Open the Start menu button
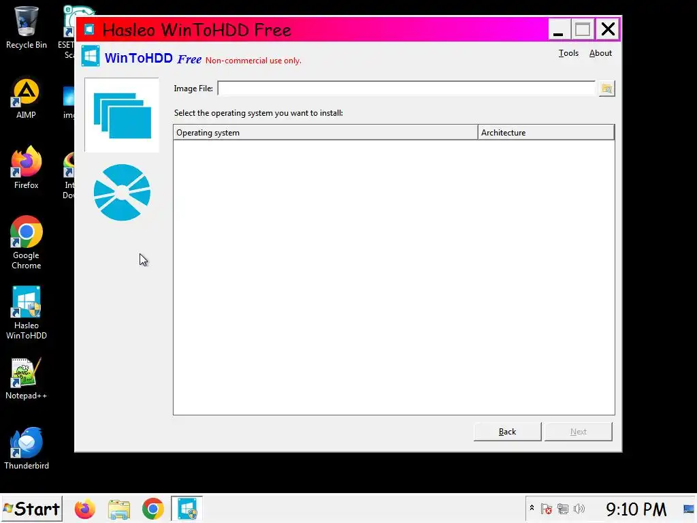This screenshot has width=697, height=523. pyautogui.click(x=31, y=509)
